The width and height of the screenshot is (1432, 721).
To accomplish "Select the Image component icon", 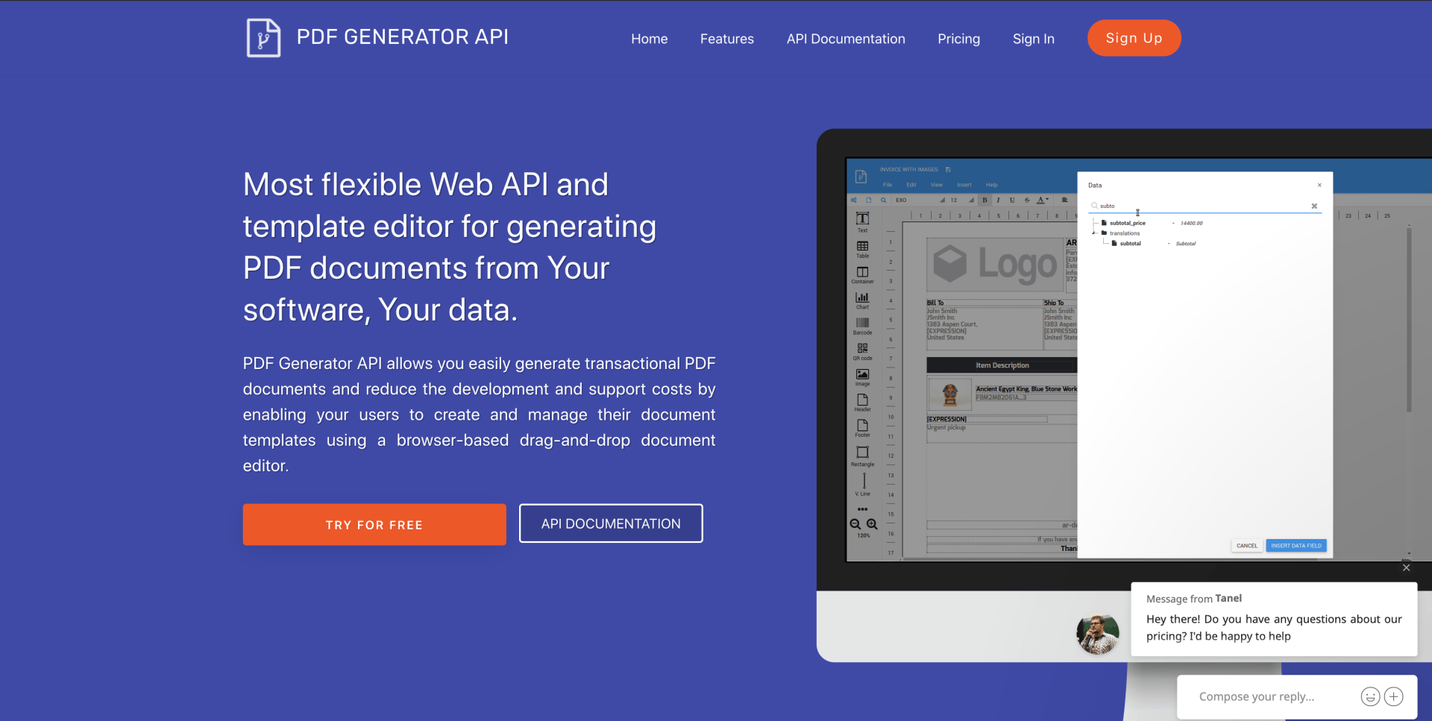I will point(862,375).
